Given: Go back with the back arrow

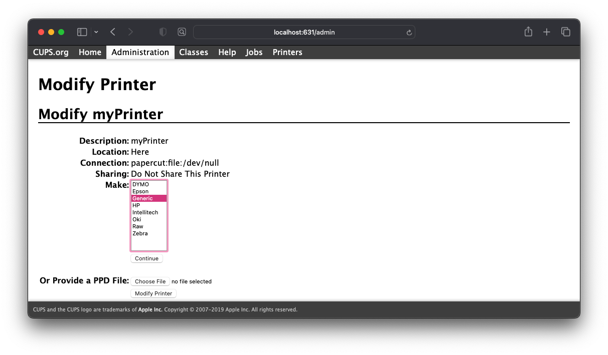Looking at the screenshot, I should pos(113,32).
